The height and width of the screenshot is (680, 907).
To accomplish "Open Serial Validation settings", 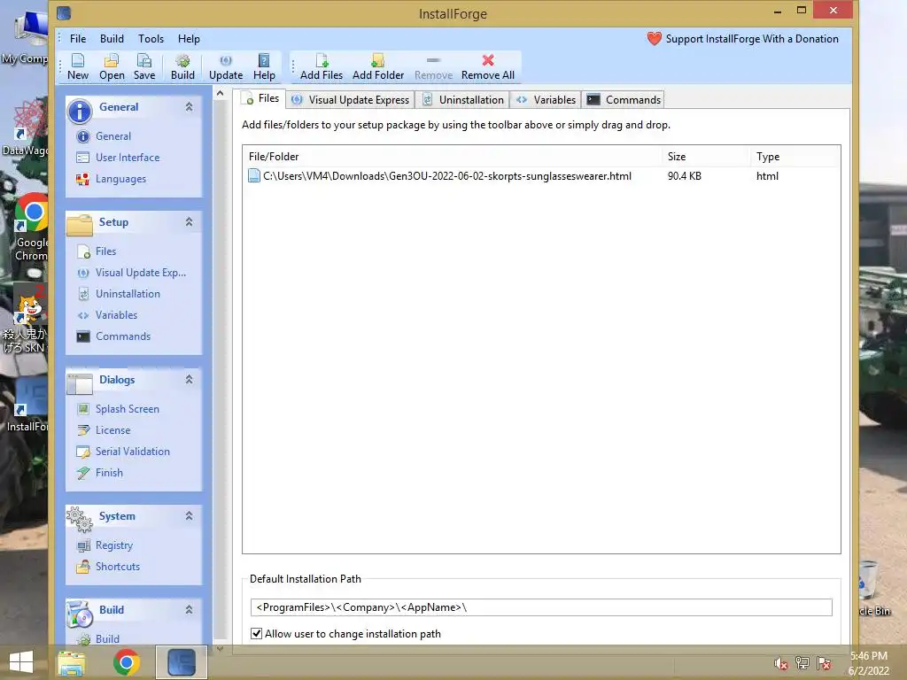I will tap(133, 451).
